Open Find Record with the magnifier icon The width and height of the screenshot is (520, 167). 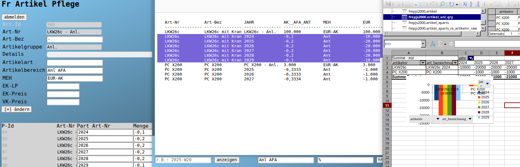click(442, 4)
